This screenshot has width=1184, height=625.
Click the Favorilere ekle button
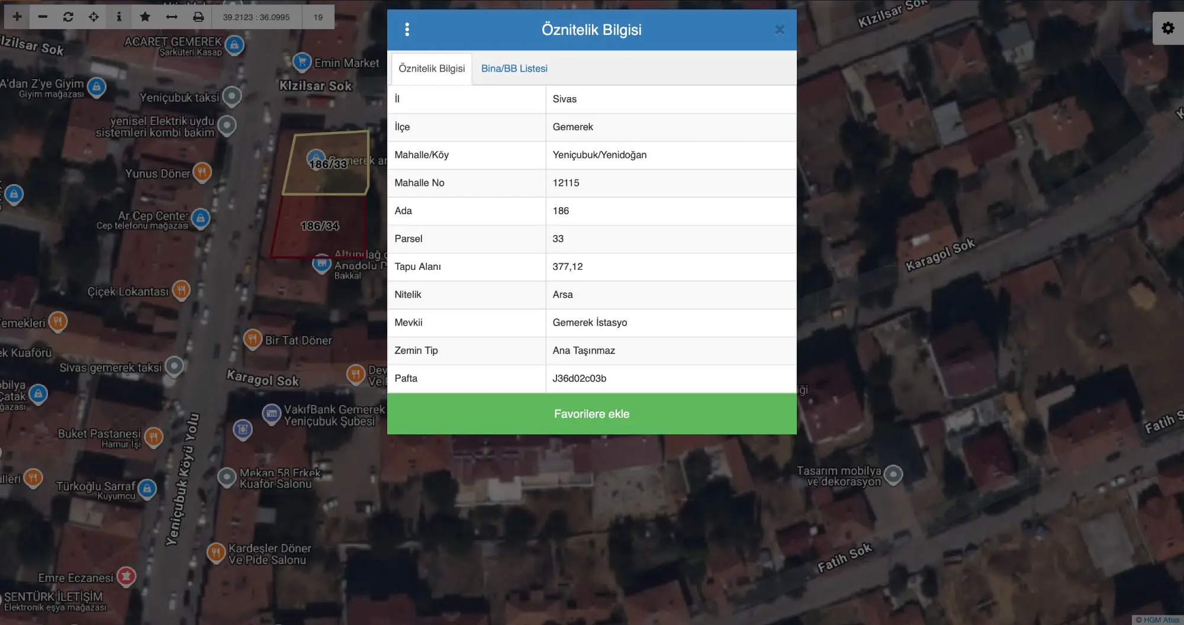(591, 414)
